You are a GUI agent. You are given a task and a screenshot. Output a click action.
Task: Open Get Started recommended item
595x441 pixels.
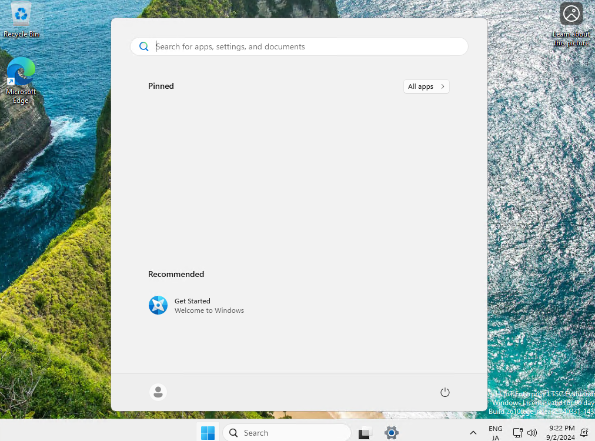pyautogui.click(x=196, y=306)
